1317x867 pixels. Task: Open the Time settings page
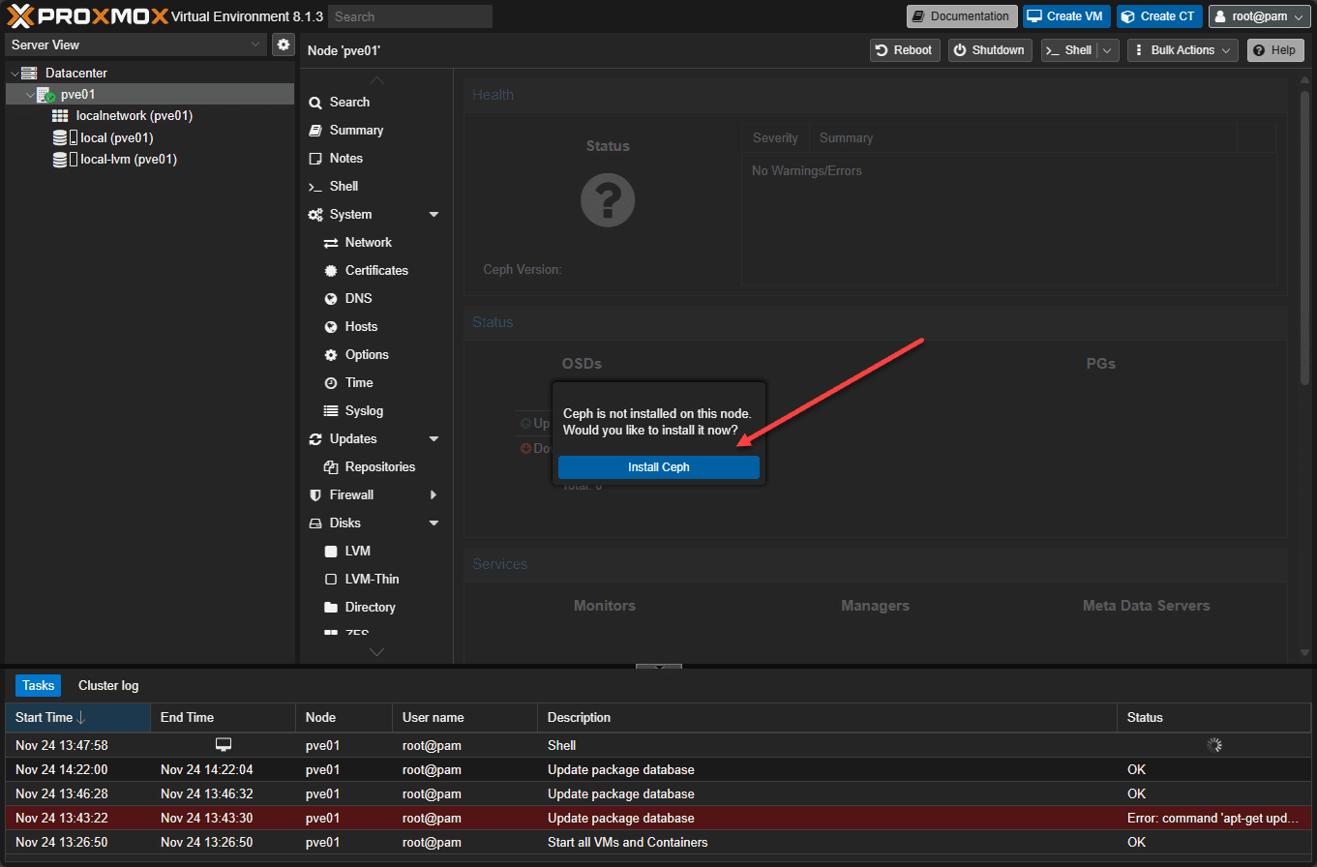click(x=358, y=382)
